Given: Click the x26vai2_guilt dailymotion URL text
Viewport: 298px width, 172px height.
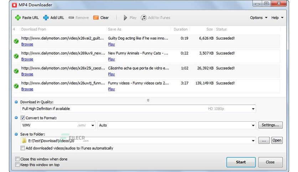Looking at the screenshot, I should coord(62,38).
